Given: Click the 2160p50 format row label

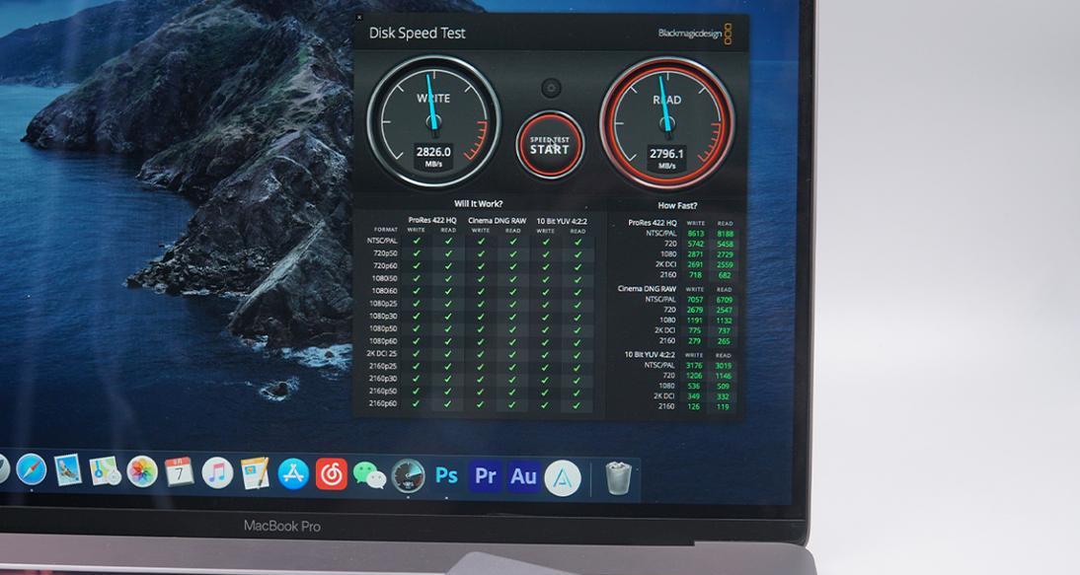Looking at the screenshot, I should pyautogui.click(x=383, y=391).
